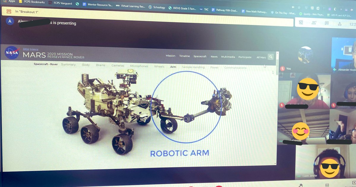The width and height of the screenshot is (356, 187).
Task: Select the Arm rover sub-tab
Action: click(x=173, y=67)
